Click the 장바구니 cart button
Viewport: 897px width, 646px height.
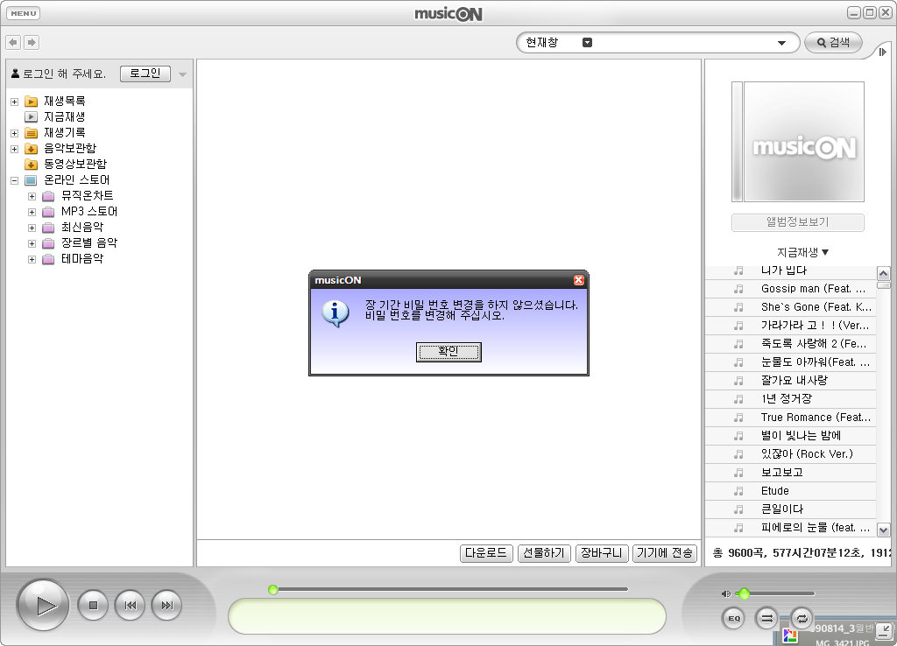(602, 553)
